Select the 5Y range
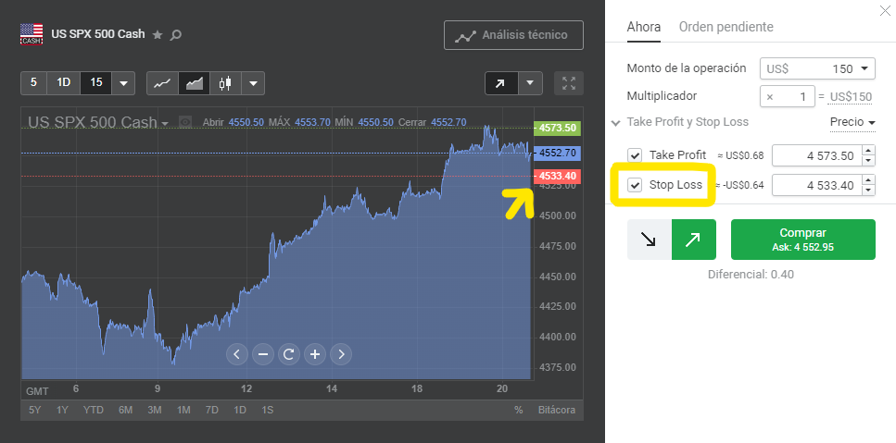 click(x=35, y=410)
